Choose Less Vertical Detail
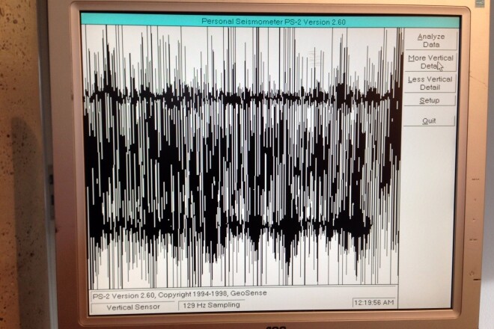This screenshot has height=329, width=494. point(430,83)
